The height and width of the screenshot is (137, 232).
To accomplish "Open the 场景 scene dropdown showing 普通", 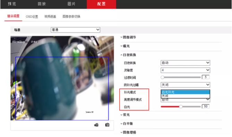I will (76, 30).
